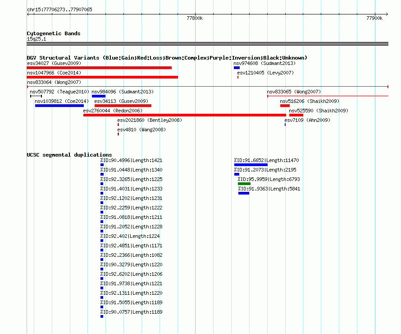Screen dimensions: 401x334
Task: Click the chr15:77706273..77907065 coordinate label
Action: click(59, 9)
